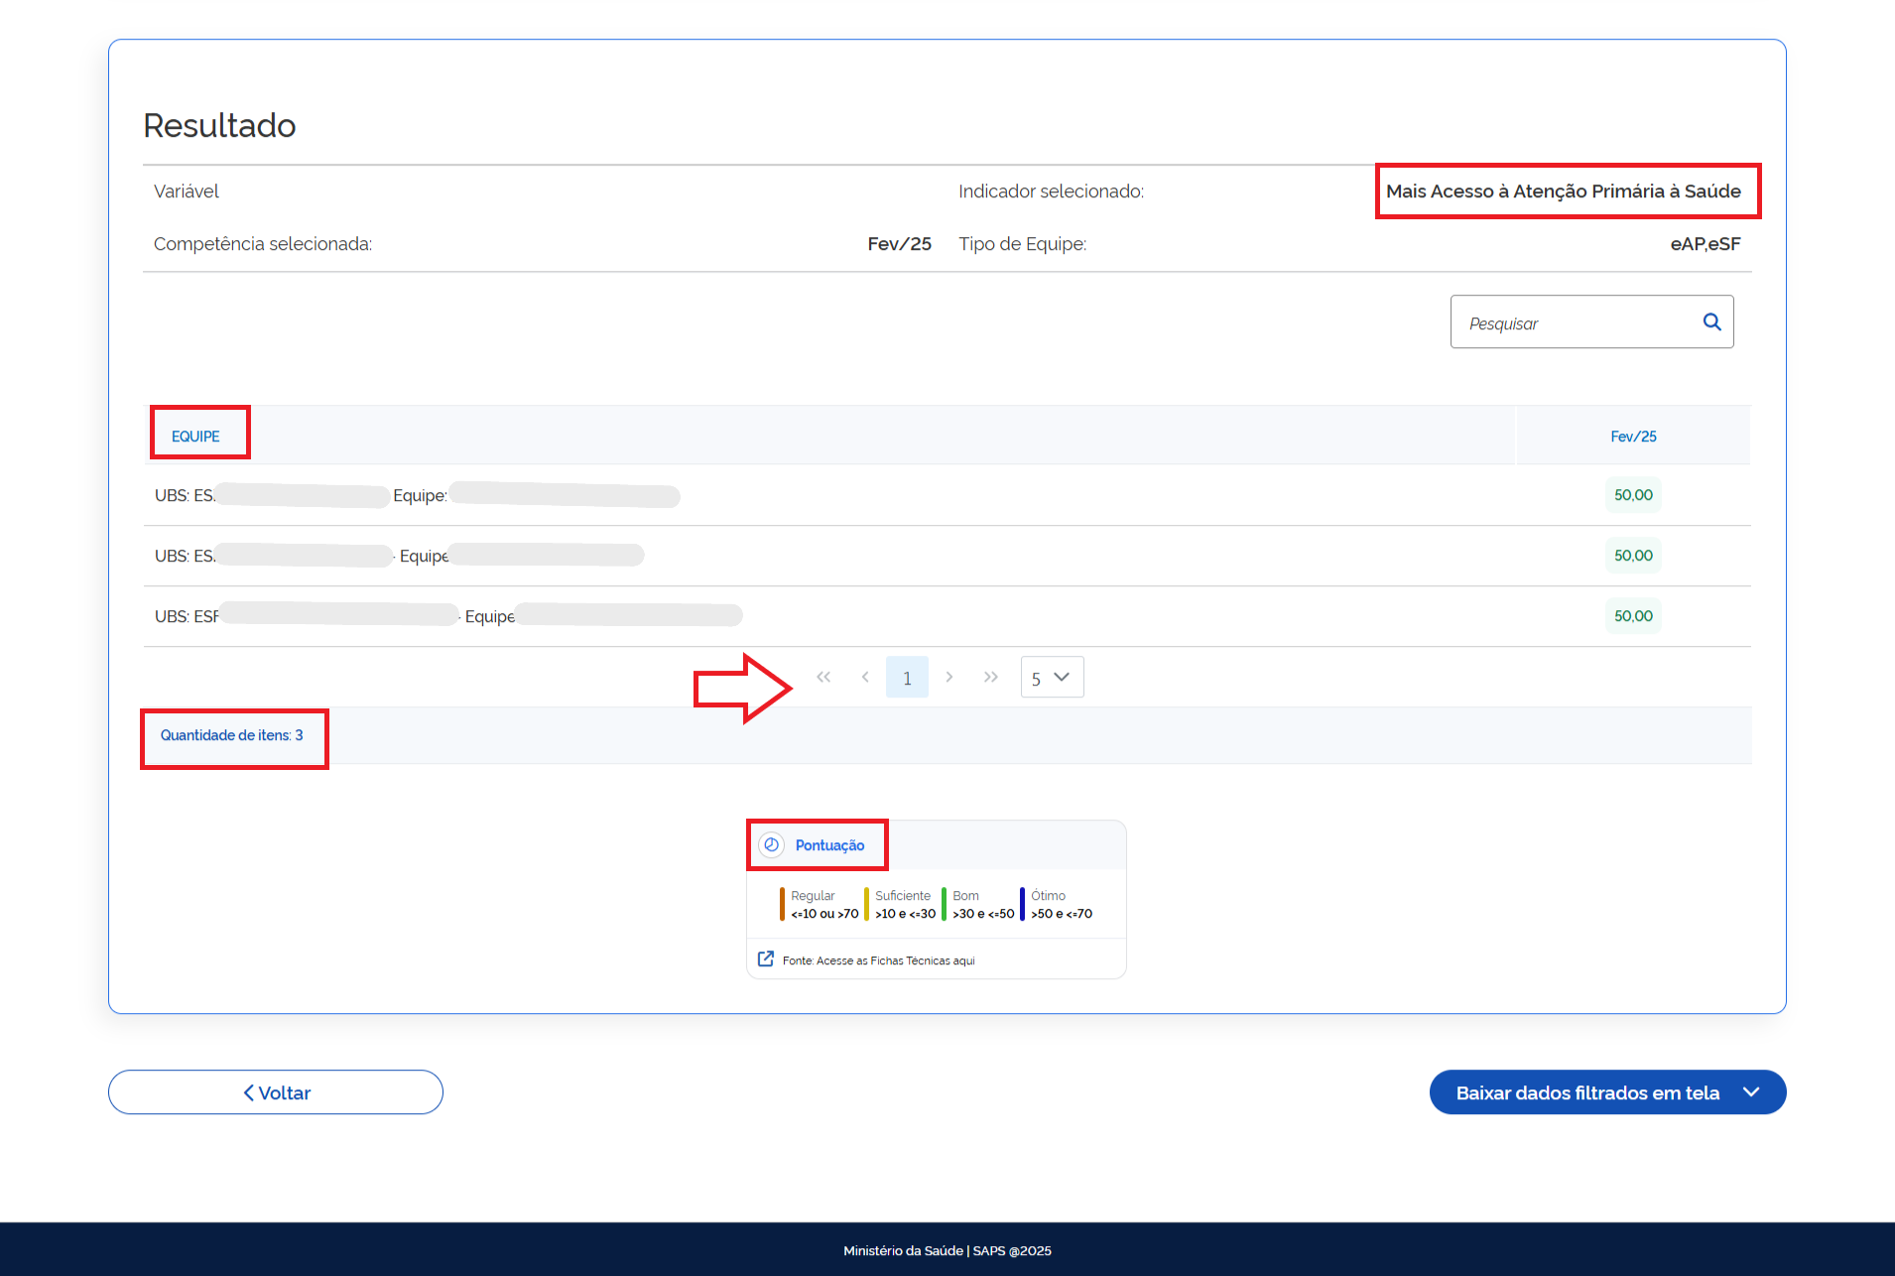Screen dimensions: 1895x1276
Task: Click the orange Regular legend color bar
Action: coord(782,904)
